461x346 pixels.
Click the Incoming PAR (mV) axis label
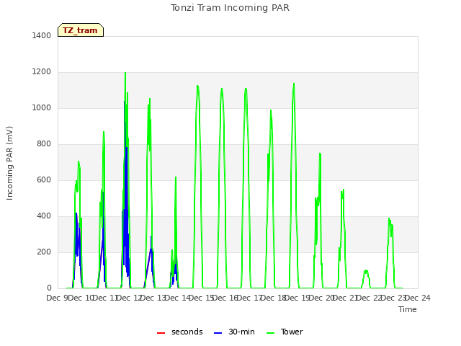(9, 163)
